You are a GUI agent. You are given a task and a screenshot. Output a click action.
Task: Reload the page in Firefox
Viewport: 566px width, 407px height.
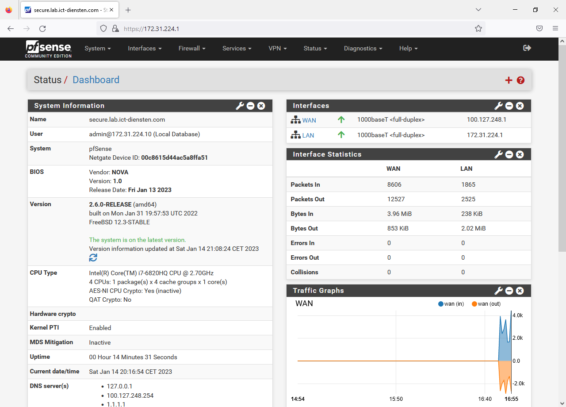click(x=42, y=28)
